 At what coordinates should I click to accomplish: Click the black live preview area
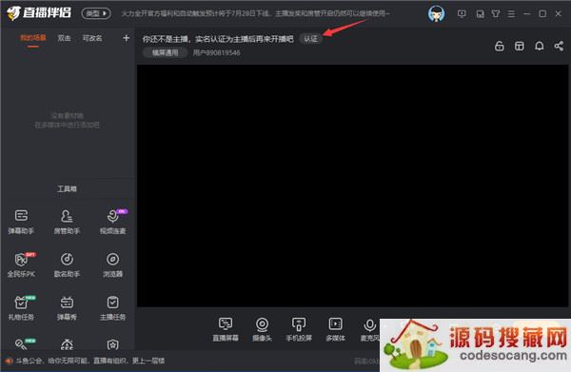click(x=352, y=186)
